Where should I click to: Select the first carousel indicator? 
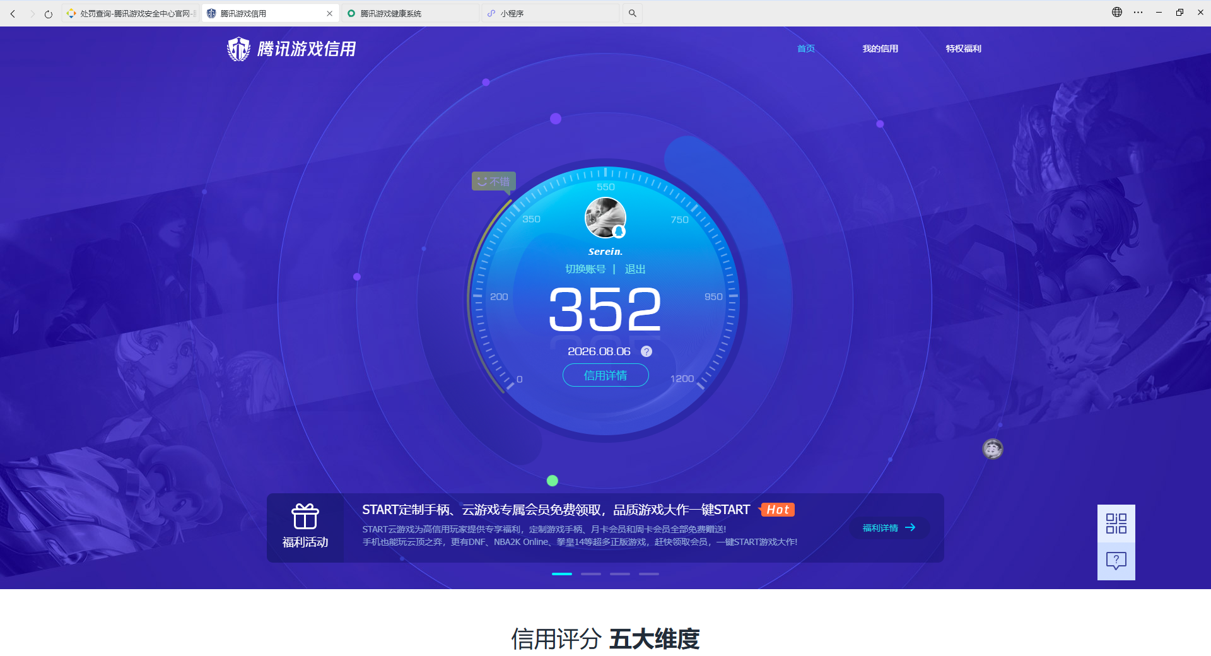click(562, 574)
